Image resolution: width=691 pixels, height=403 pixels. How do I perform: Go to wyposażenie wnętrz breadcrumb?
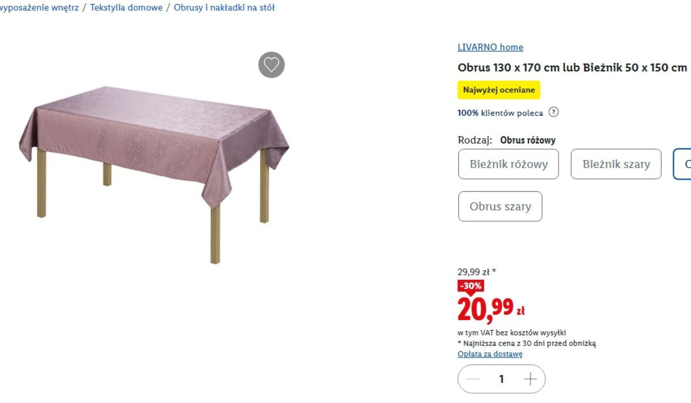[39, 8]
